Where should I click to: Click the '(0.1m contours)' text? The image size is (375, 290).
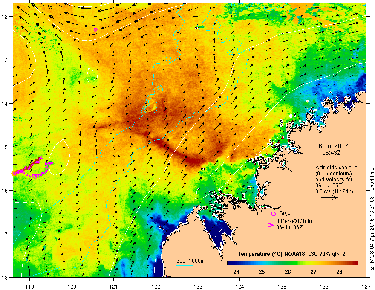(x=333, y=174)
